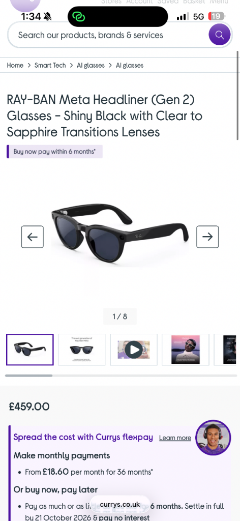The width and height of the screenshot is (240, 521).
Task: Advance to the next product image
Action: pyautogui.click(x=207, y=237)
